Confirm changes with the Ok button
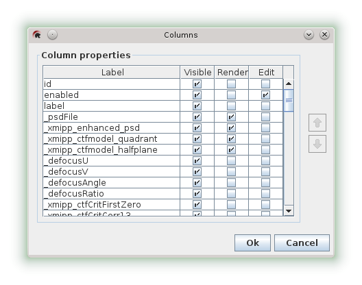Screen dimensions: 362x285 (x=252, y=243)
